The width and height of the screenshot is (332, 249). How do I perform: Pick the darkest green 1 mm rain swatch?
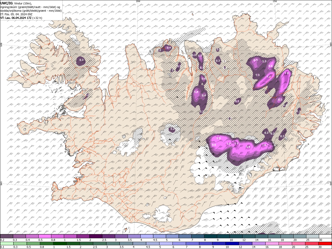click(x=60, y=244)
